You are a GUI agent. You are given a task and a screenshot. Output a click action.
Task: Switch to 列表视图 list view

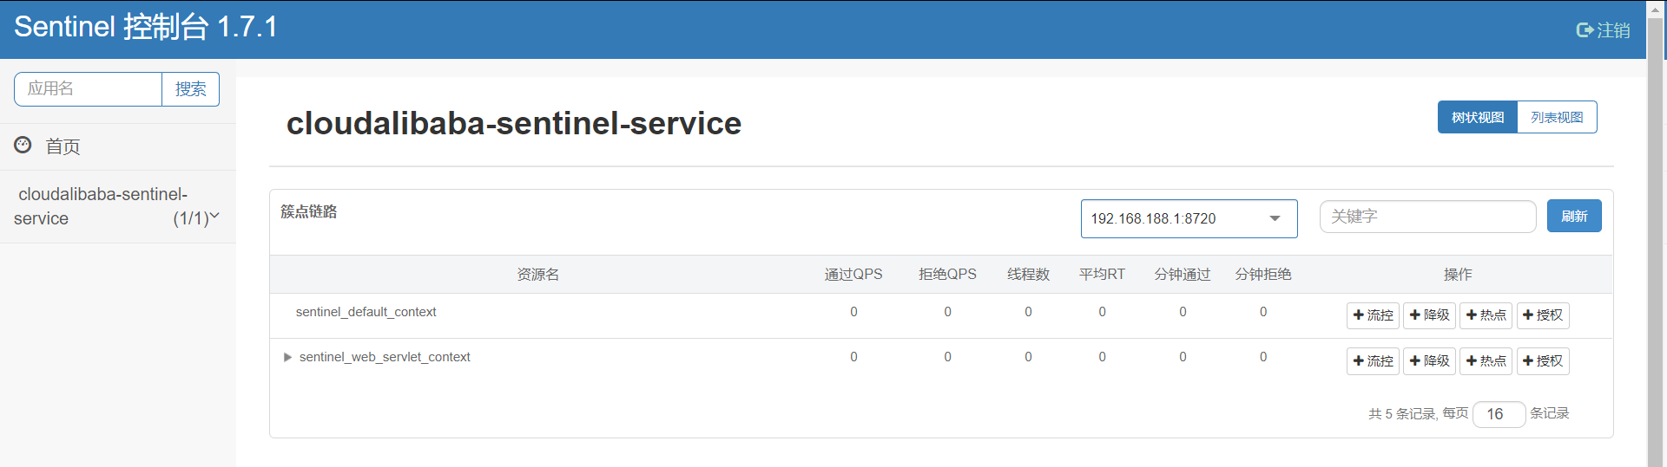[x=1557, y=117]
